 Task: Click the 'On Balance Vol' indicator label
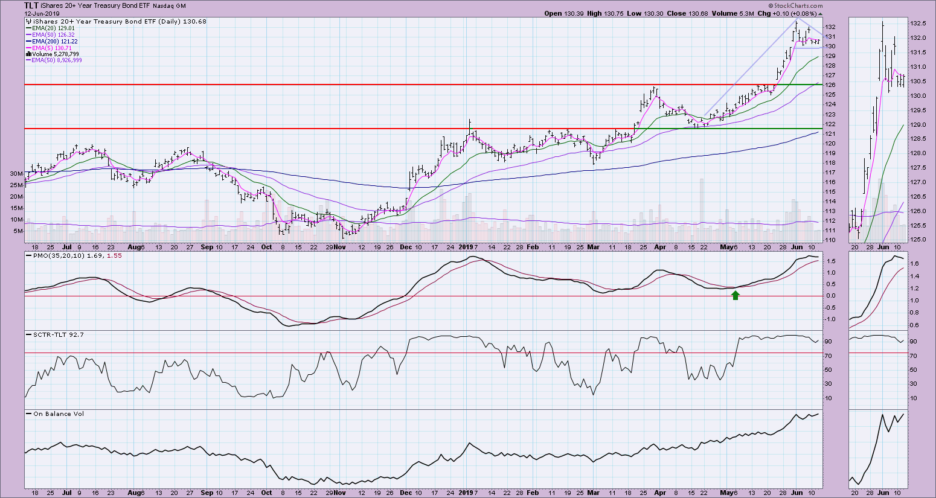[55, 413]
